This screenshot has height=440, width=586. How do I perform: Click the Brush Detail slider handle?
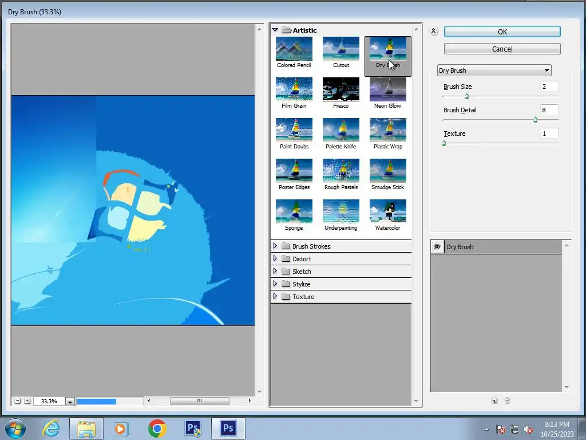pos(535,120)
